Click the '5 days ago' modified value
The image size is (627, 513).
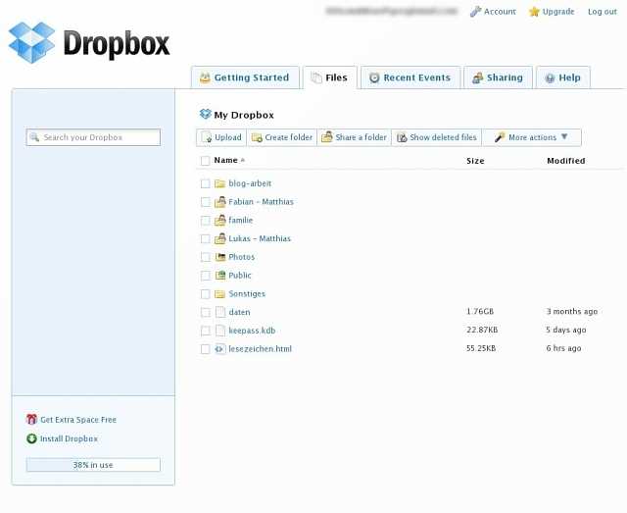pos(566,330)
